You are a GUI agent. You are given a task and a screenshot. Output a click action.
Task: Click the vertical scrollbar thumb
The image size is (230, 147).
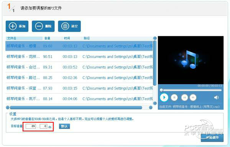155,63
